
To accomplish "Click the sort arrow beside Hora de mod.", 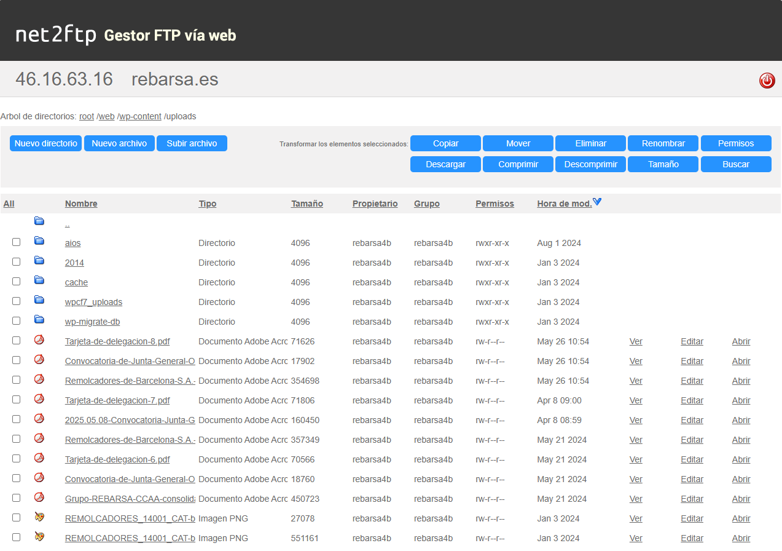I will (x=597, y=202).
